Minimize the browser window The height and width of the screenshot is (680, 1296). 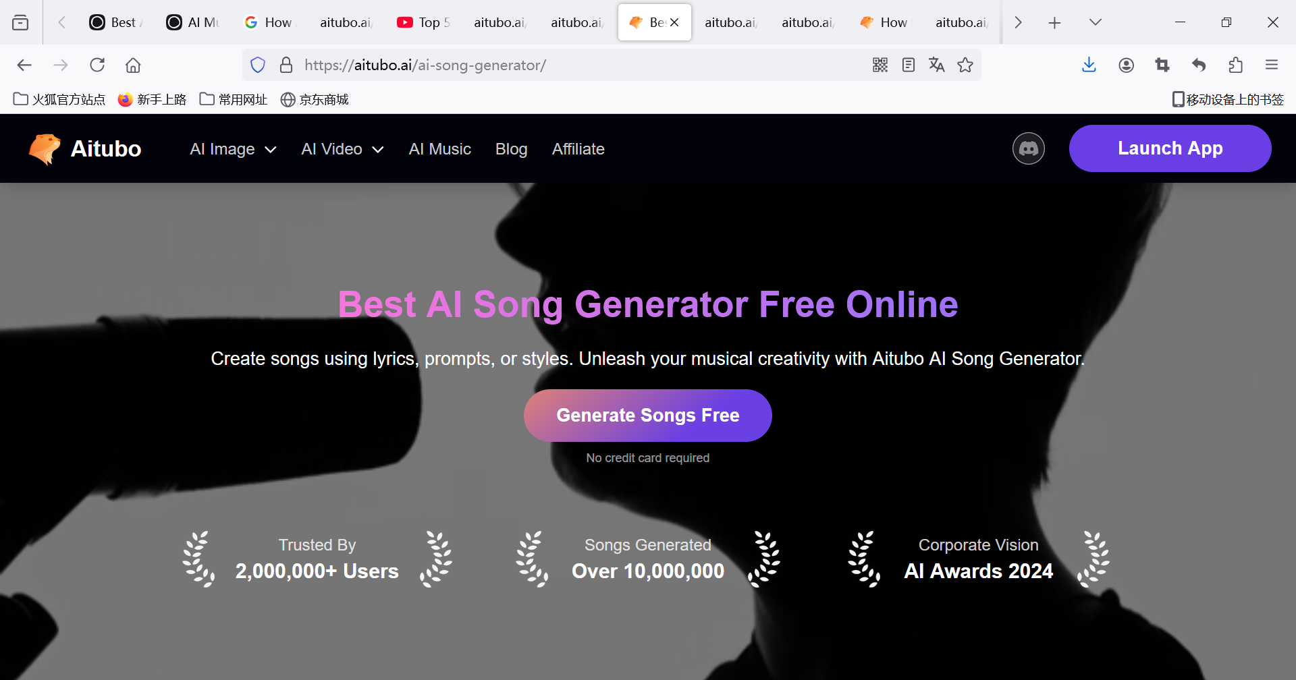pos(1180,22)
